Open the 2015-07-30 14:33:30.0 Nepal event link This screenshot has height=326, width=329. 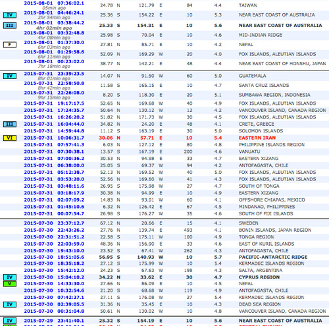(x=54, y=284)
